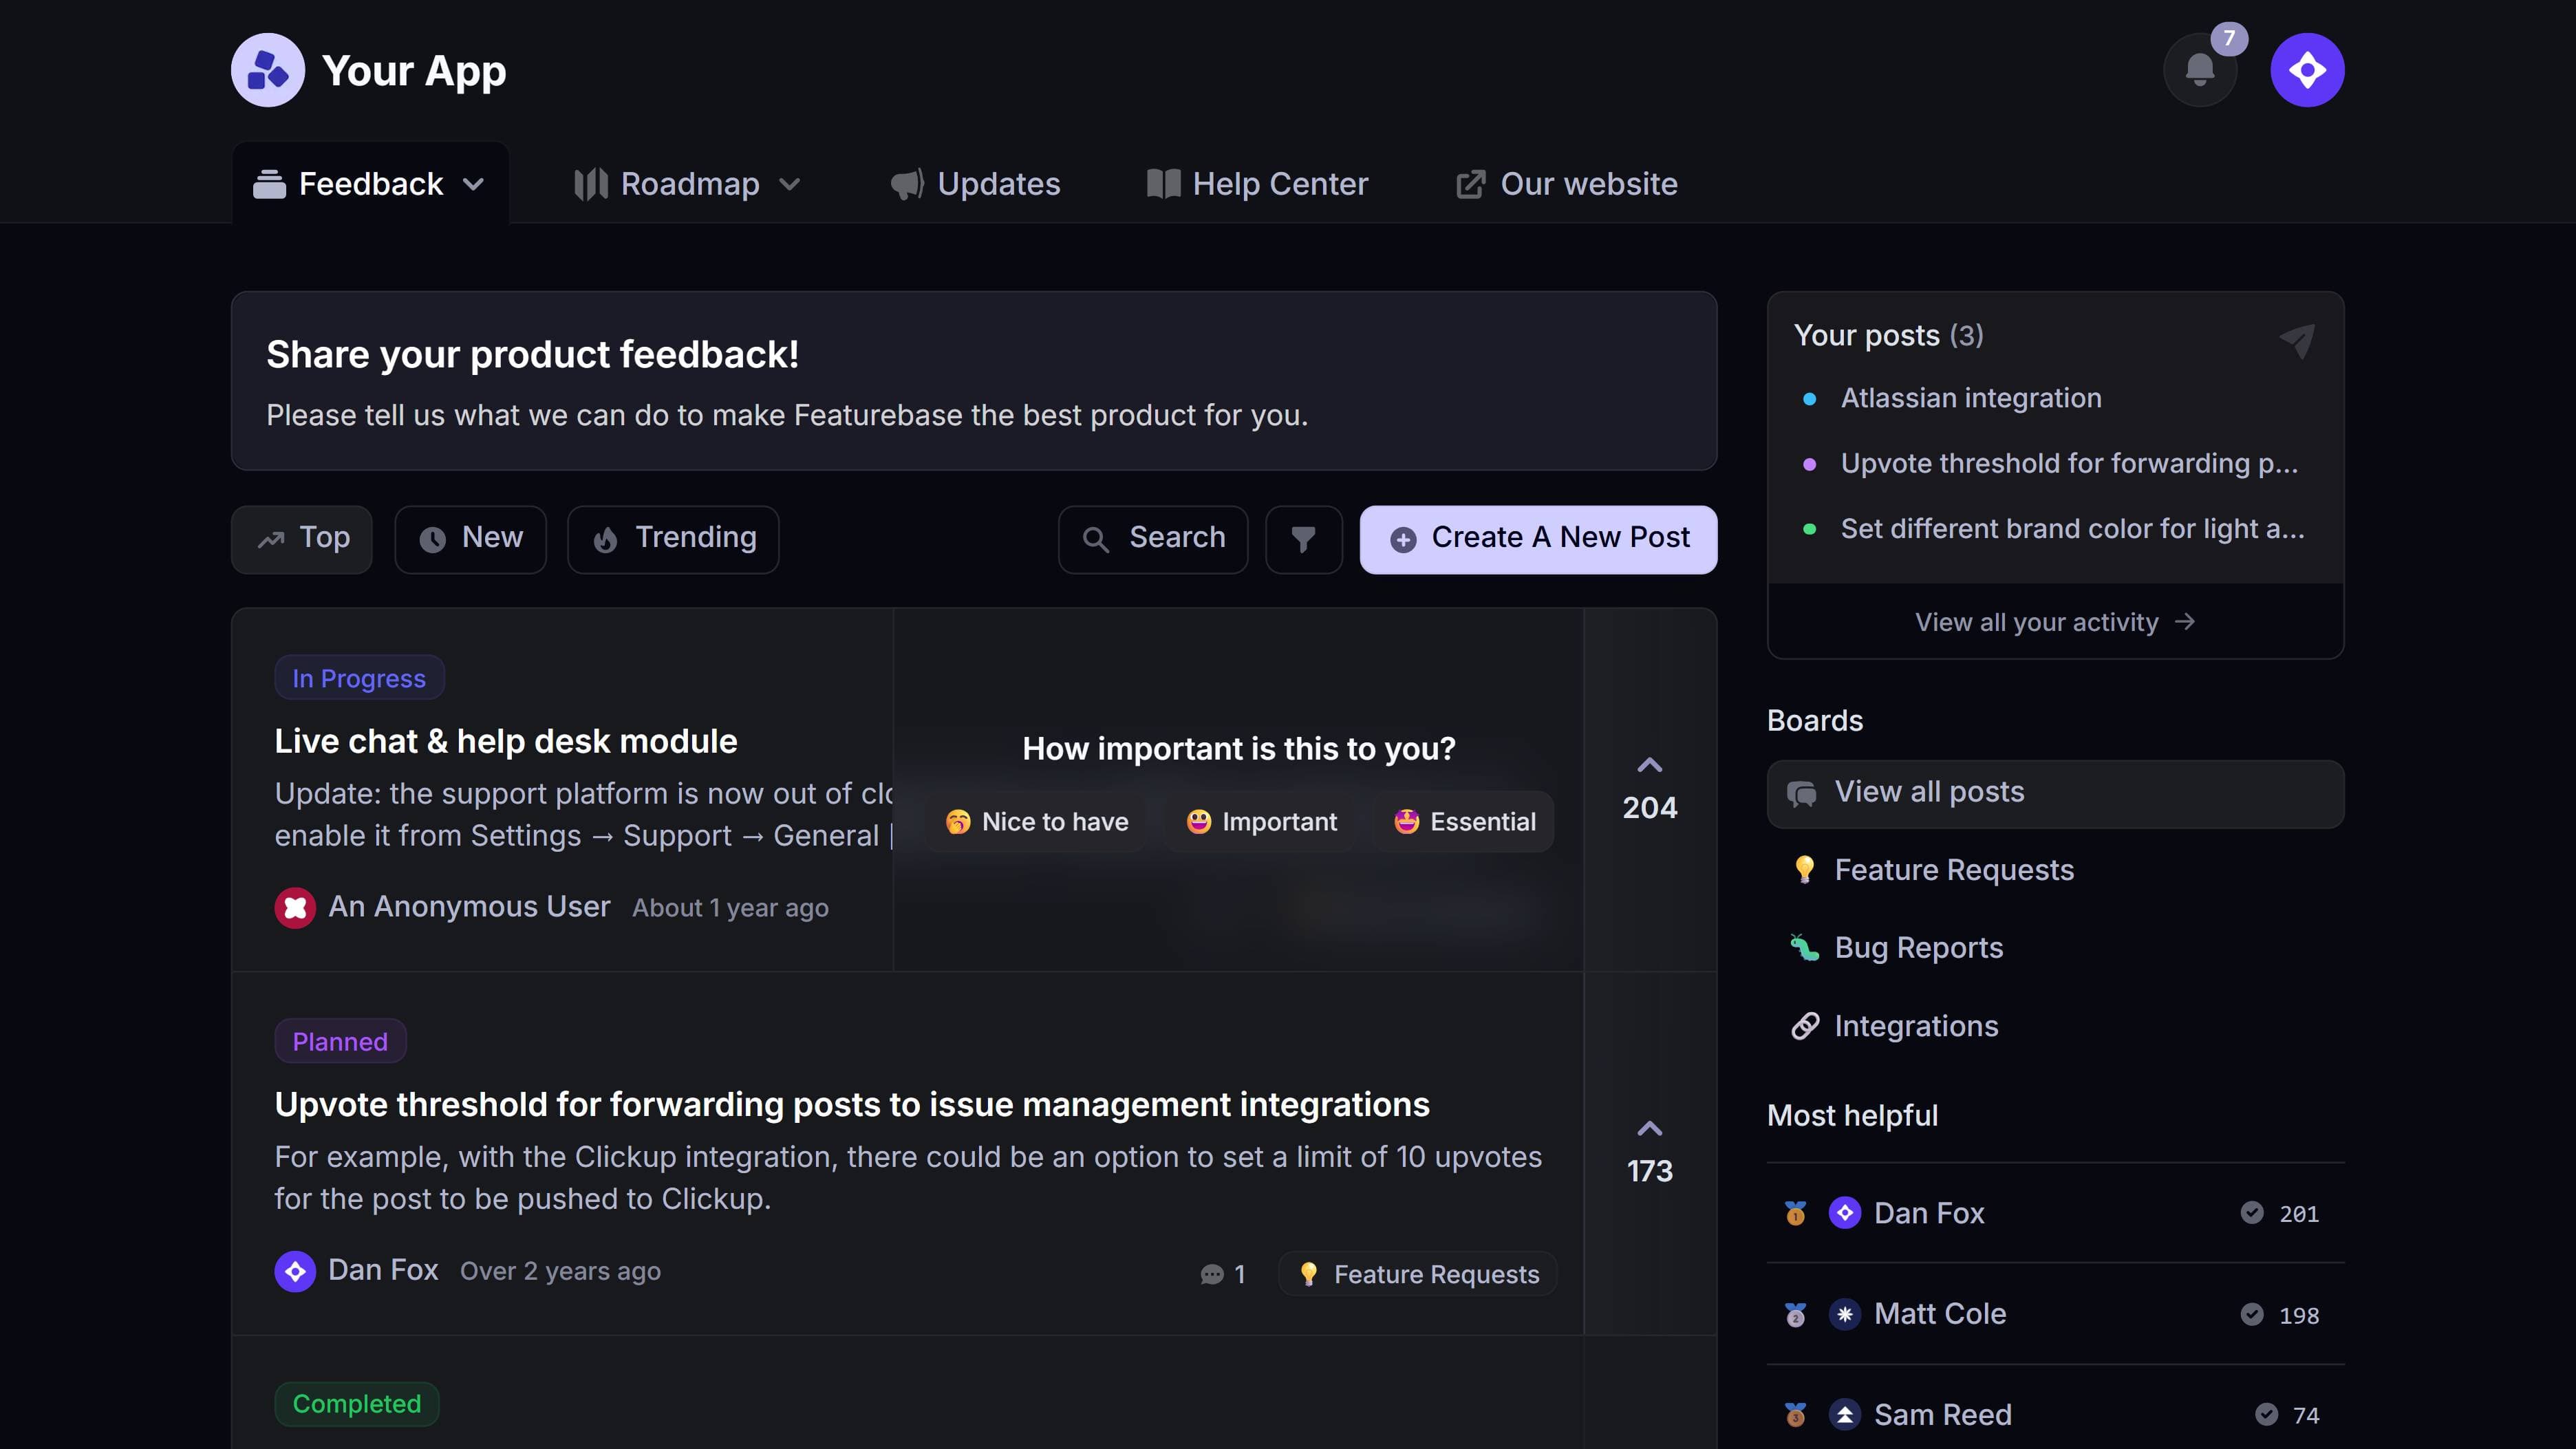Click the Feature Requests lightbulb board icon

pos(1803,869)
